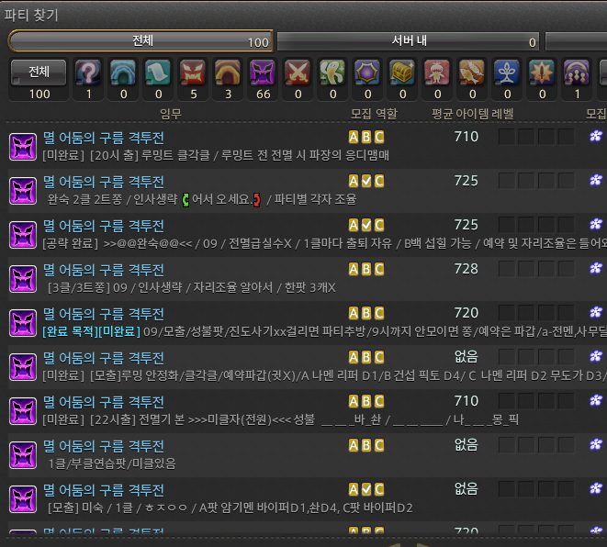Click duty icon of the 공략 완료 listing
Screen dimensions: 607x547
pyautogui.click(x=23, y=235)
